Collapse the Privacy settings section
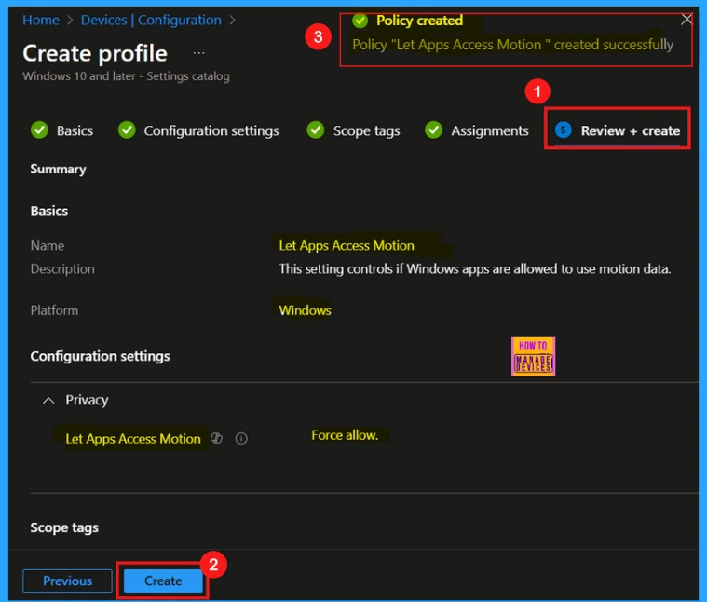This screenshot has width=707, height=602. point(48,401)
